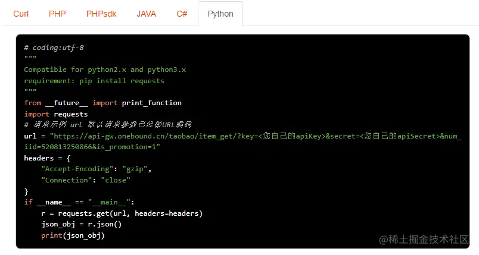Click the active Python tab

point(220,14)
